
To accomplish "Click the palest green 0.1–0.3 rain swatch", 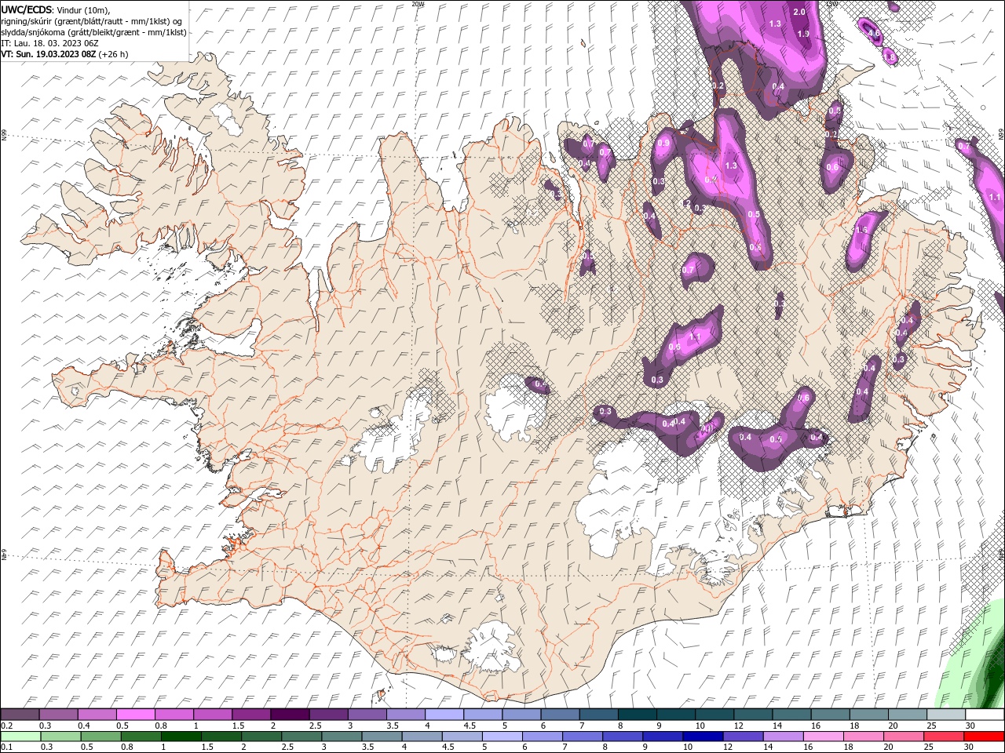I will (20, 736).
